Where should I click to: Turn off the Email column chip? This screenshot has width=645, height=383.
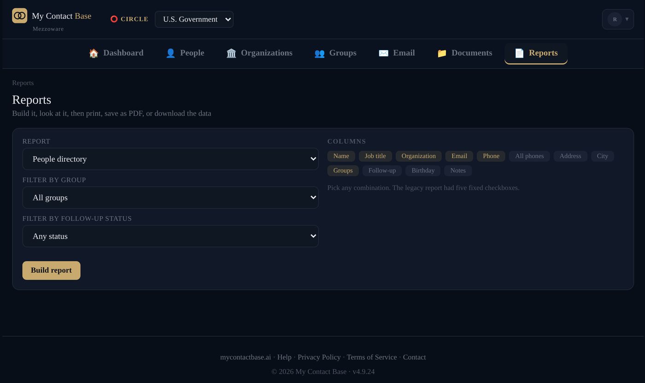[x=459, y=156]
